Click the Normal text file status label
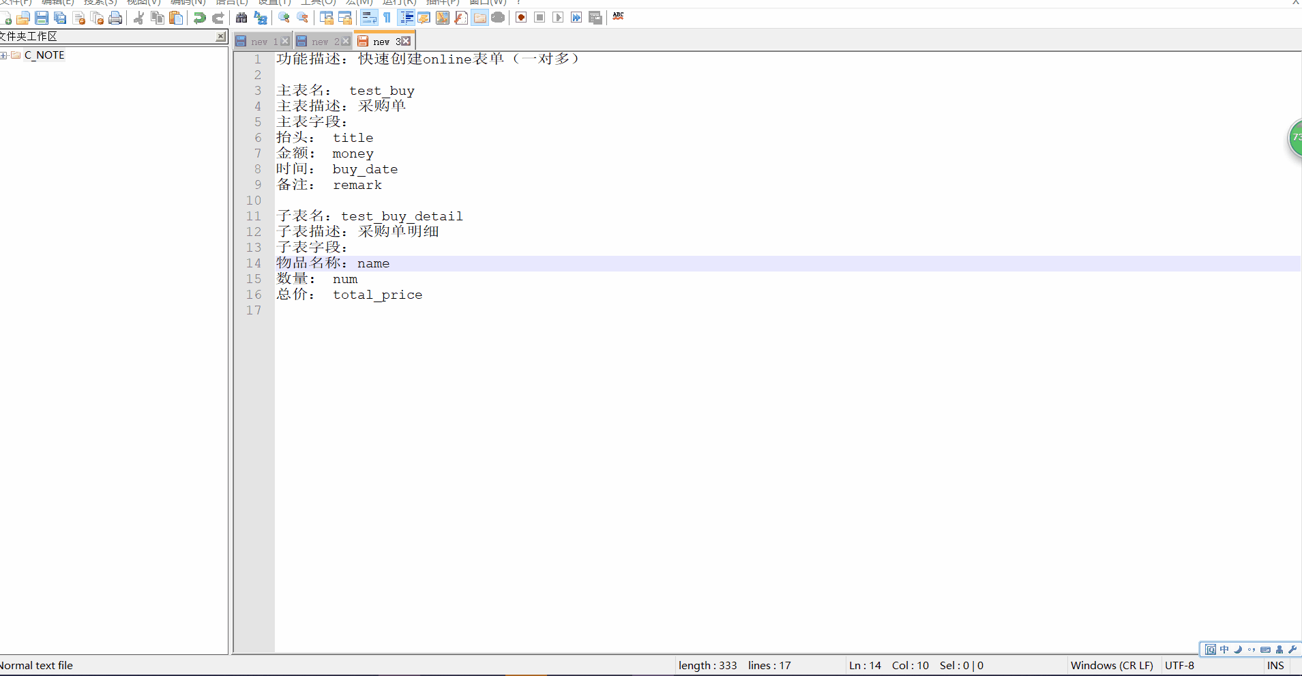Viewport: 1302px width, 676px height. (36, 666)
